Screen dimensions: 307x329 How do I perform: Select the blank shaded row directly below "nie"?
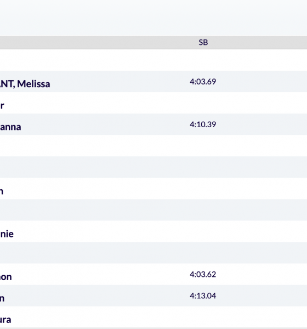[153, 253]
